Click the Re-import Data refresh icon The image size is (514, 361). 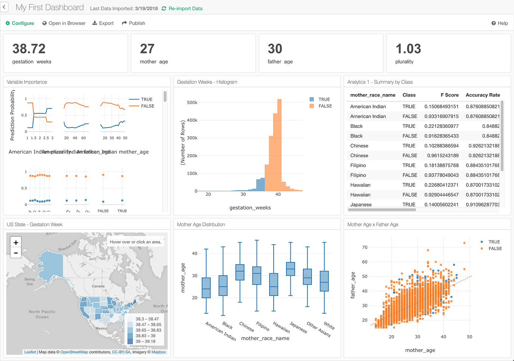pos(164,8)
